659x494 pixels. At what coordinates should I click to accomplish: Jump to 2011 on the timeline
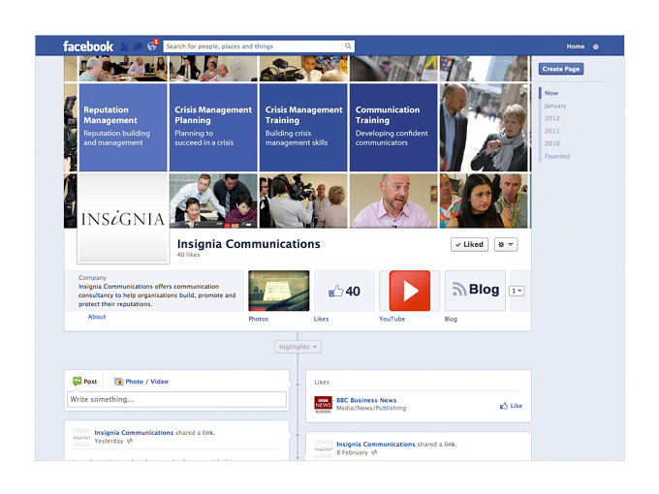[551, 131]
